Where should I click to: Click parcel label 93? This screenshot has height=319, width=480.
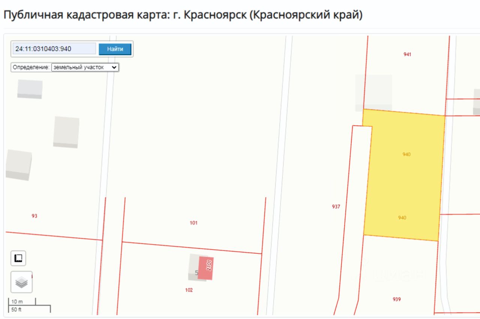tap(34, 216)
